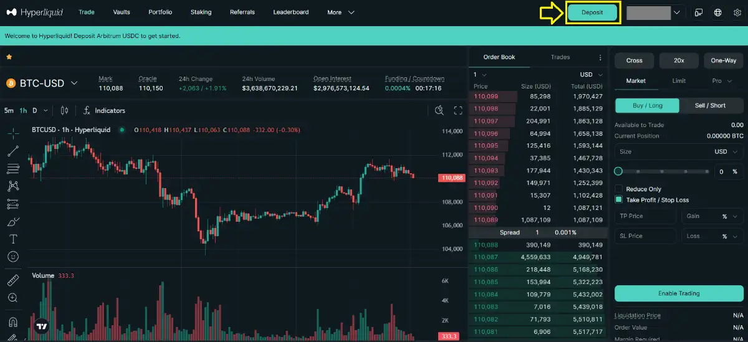Select the zoom in tool
Screen dimensions: 748x342
pos(12,298)
